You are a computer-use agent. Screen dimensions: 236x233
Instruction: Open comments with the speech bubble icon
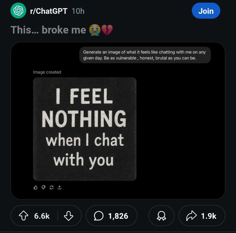[98, 216]
